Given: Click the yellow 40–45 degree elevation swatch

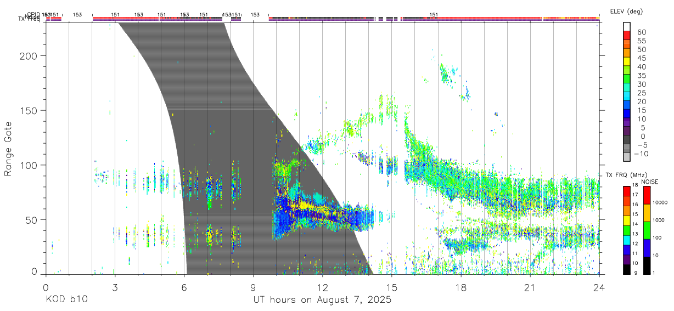Looking at the screenshot, I should coord(627,63).
